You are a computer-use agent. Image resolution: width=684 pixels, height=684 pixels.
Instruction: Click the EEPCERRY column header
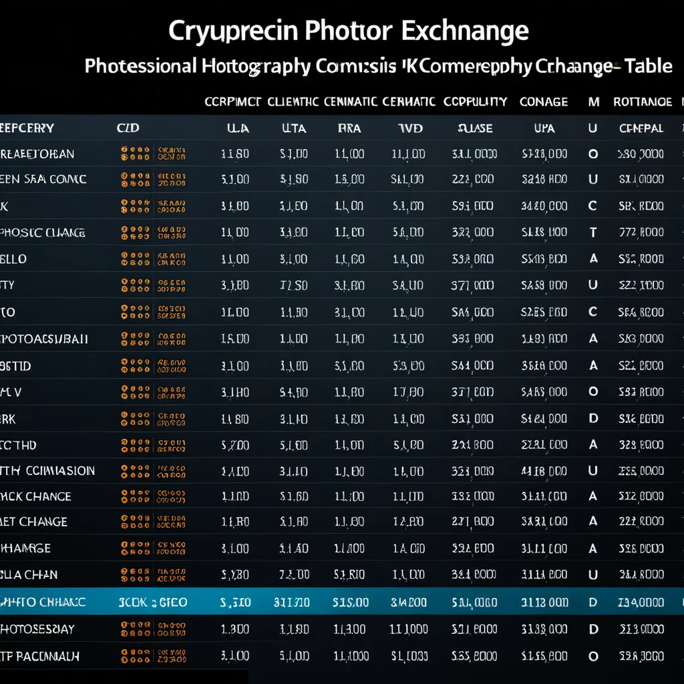pyautogui.click(x=27, y=128)
